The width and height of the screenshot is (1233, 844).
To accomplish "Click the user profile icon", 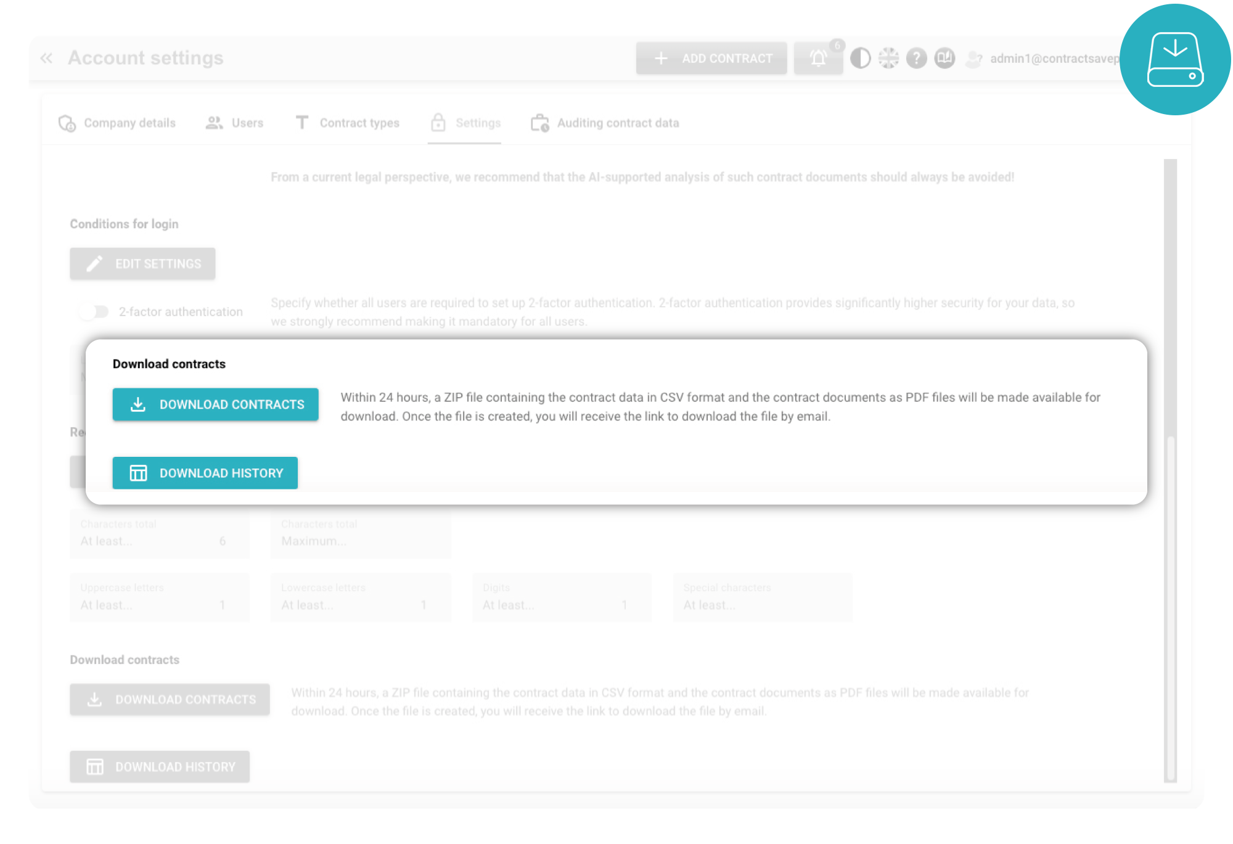I will tap(973, 58).
